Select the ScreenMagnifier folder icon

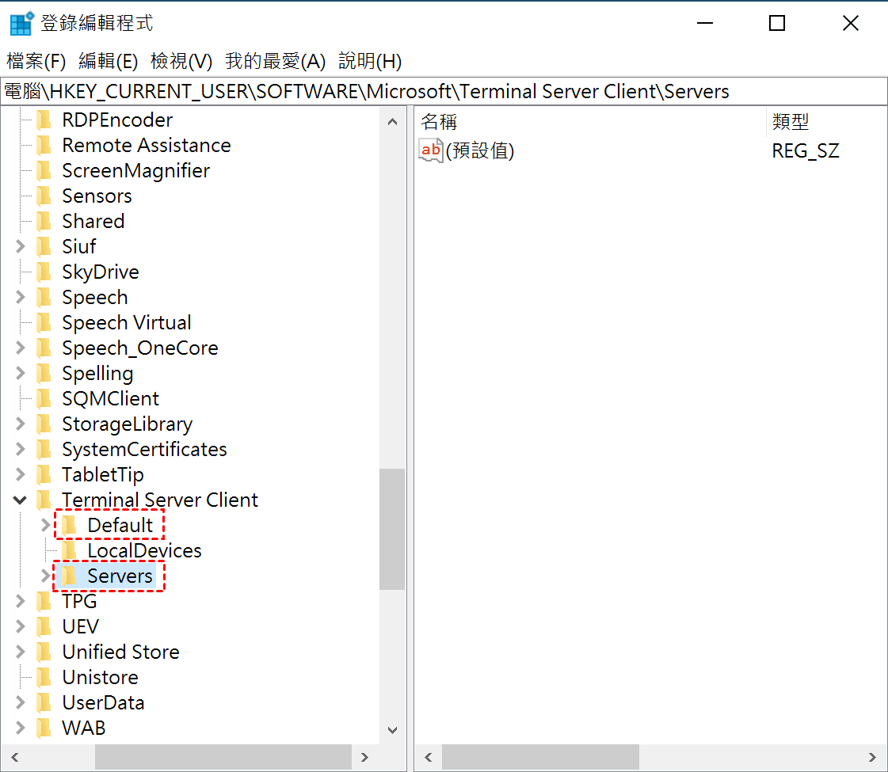[x=44, y=171]
